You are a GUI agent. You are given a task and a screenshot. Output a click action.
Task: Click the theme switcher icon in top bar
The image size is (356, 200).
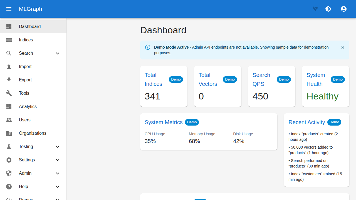(x=328, y=9)
